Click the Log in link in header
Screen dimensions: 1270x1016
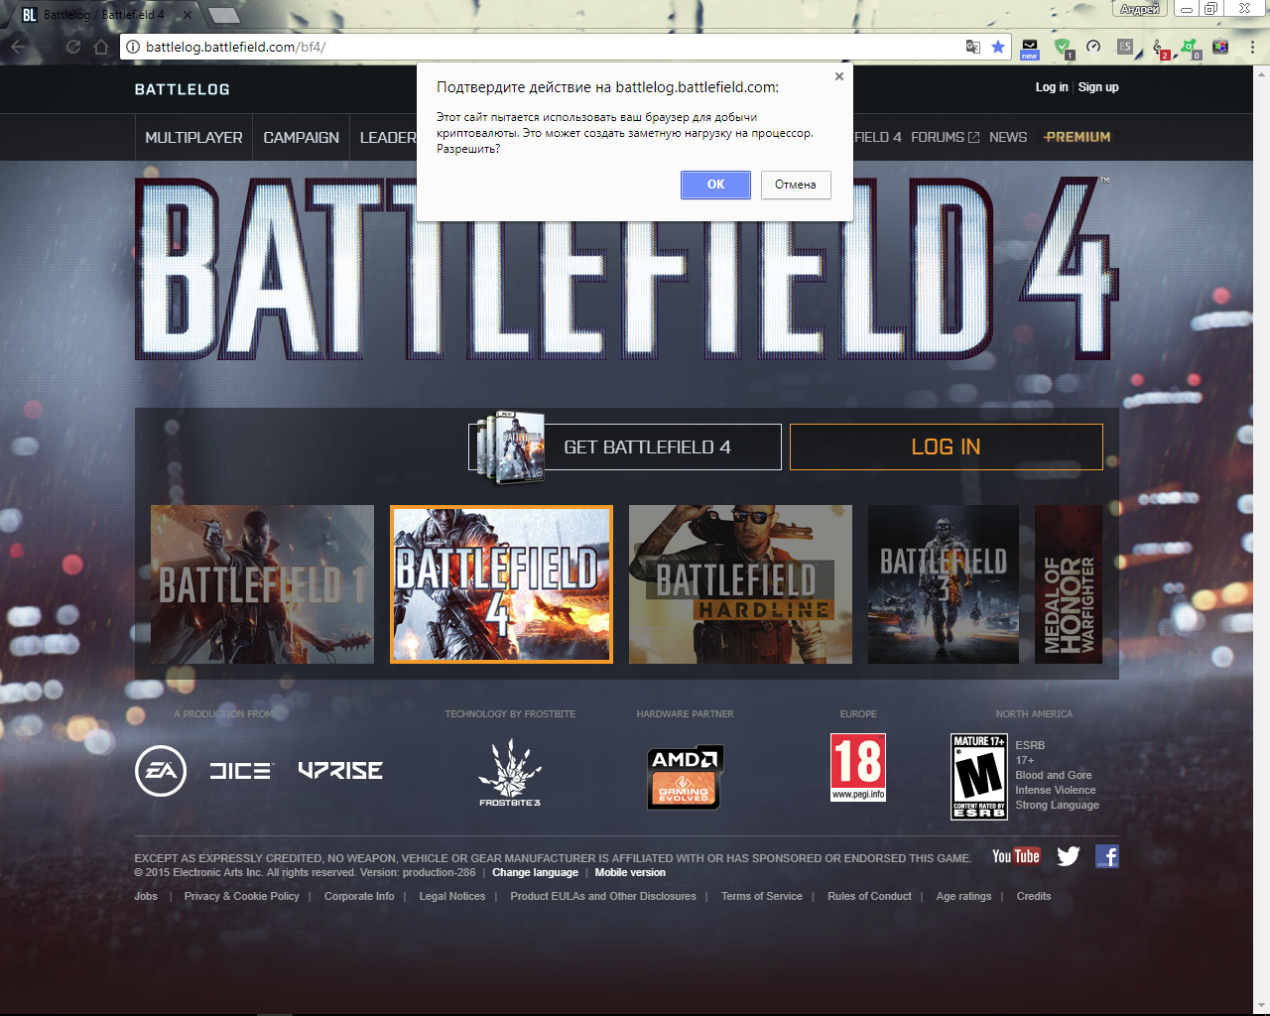click(1052, 87)
